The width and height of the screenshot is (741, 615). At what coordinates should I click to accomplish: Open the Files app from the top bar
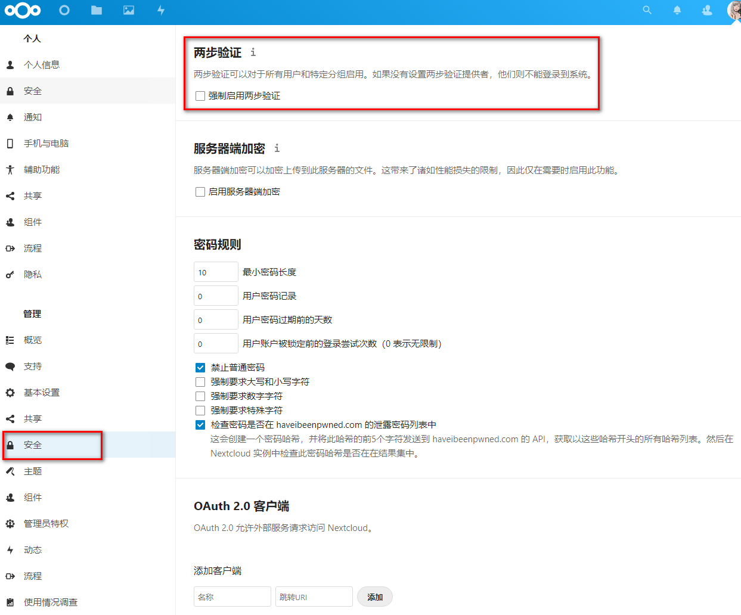click(96, 10)
